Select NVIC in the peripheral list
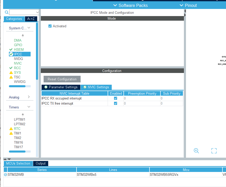Image resolution: width=226 pixels, height=187 pixels. click(x=18, y=63)
